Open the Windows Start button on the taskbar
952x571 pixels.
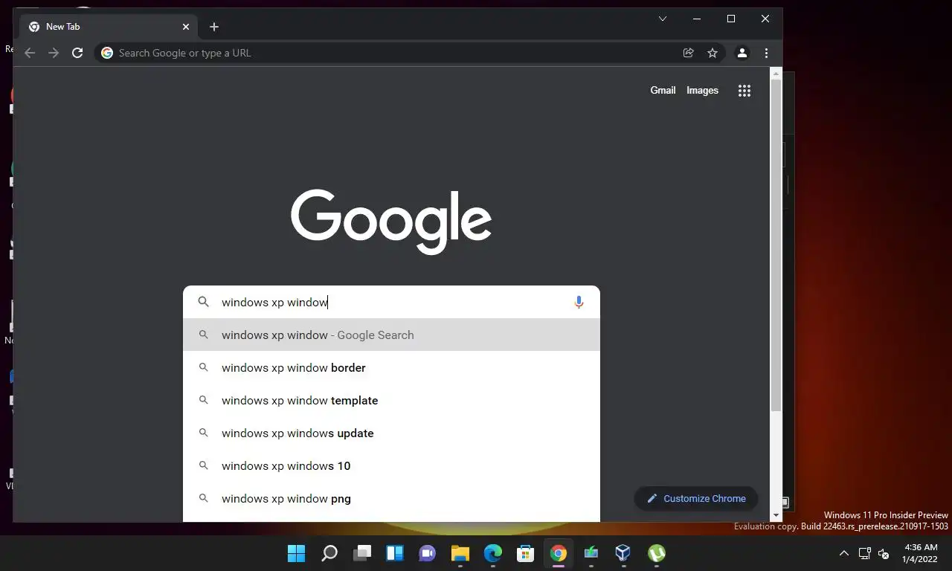click(x=296, y=553)
